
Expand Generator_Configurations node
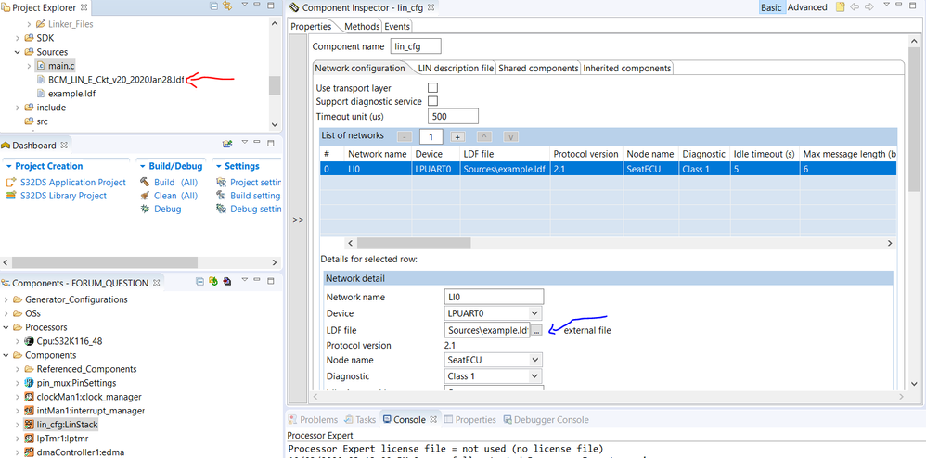[6, 299]
